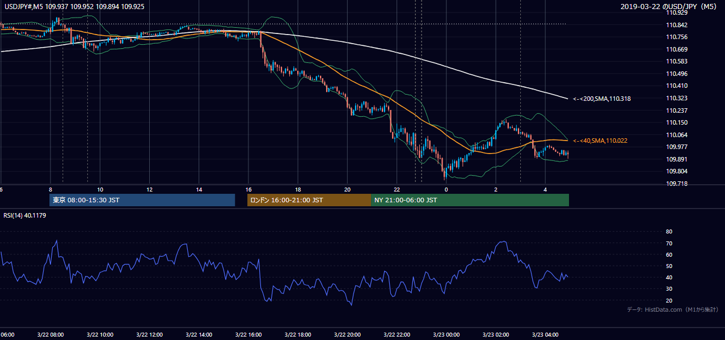The height and width of the screenshot is (340, 725).
Task: Click RSI scale value 60
Action: click(669, 254)
